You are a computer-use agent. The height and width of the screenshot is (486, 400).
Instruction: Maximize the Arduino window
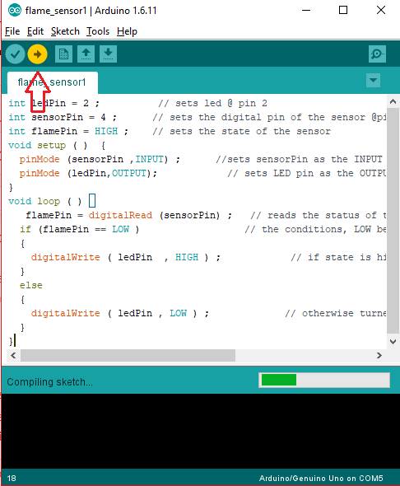tap(343, 10)
